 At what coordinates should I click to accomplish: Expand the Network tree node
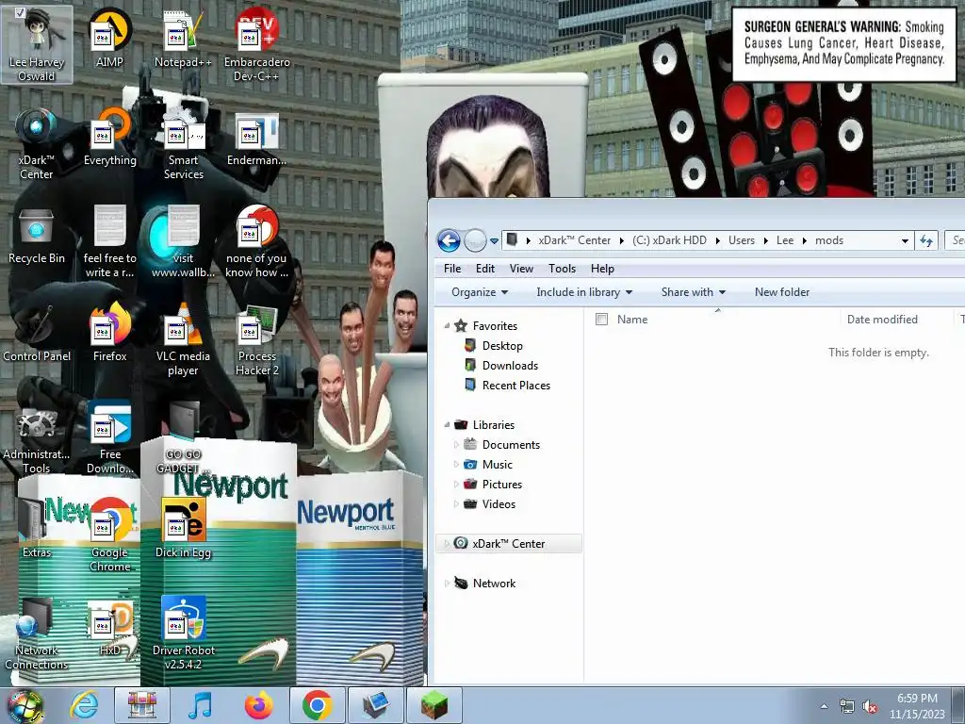coord(447,583)
